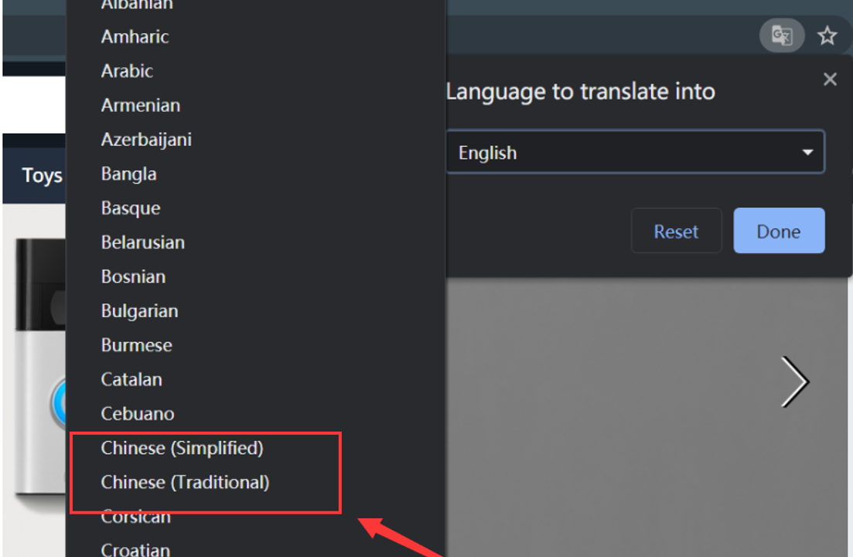
Task: Open the English language dropdown
Action: coord(635,152)
